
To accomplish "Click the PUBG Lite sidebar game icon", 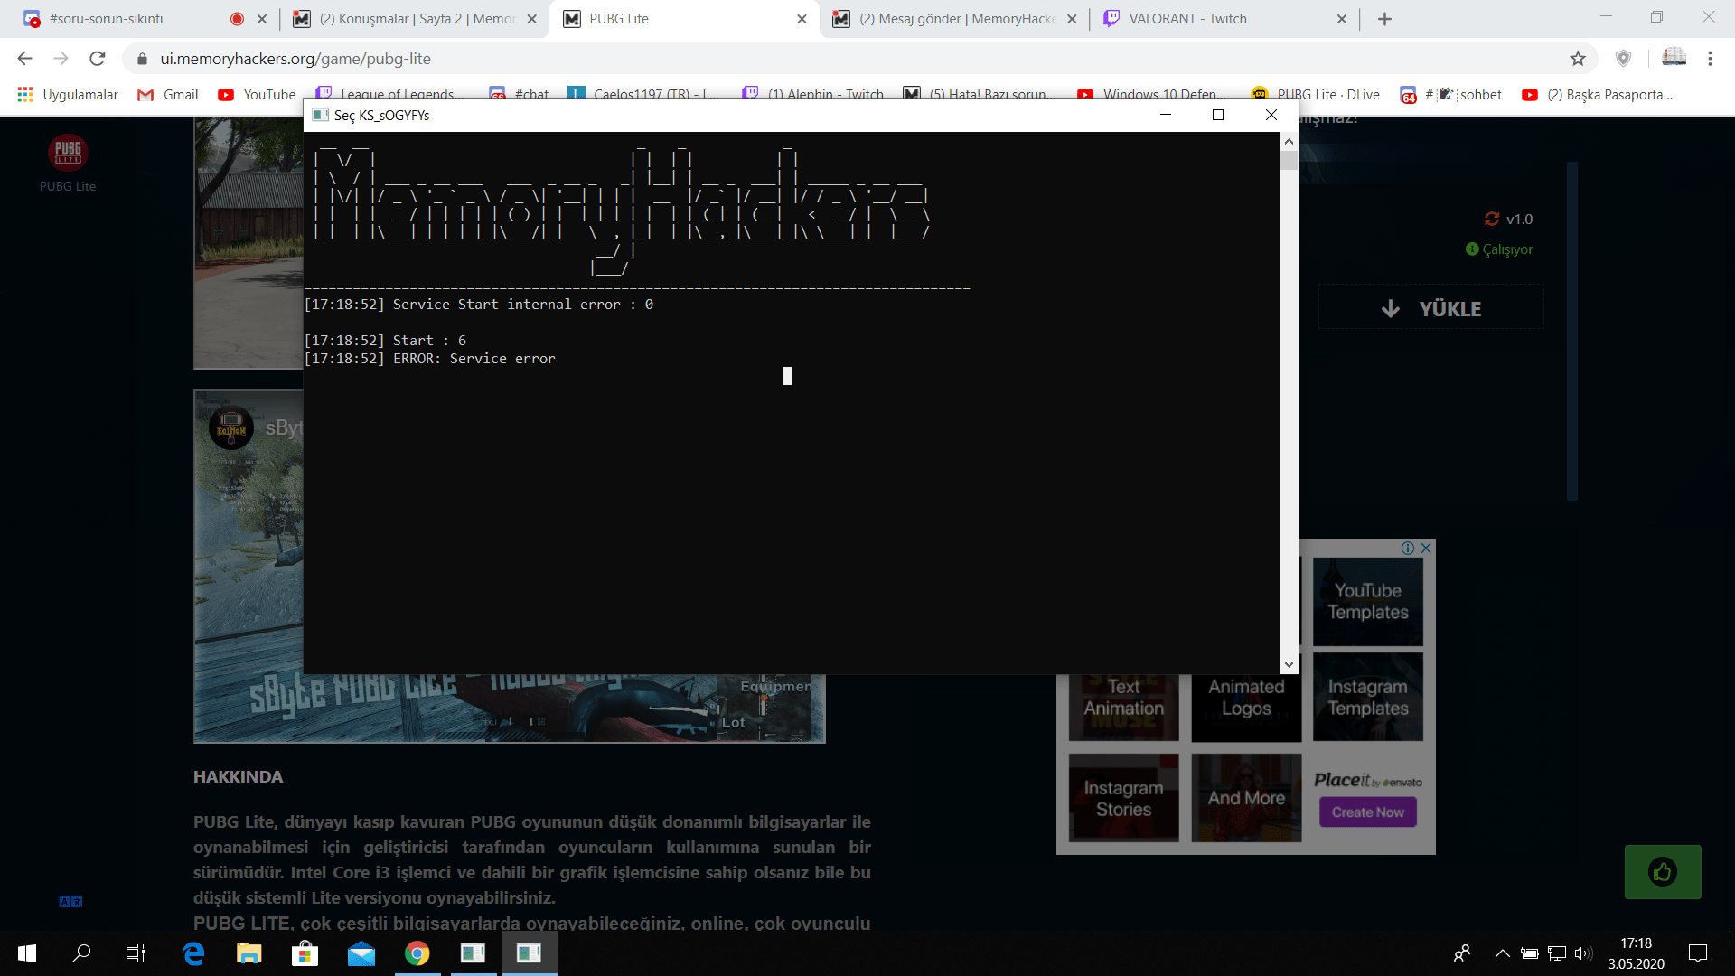I will click(68, 153).
